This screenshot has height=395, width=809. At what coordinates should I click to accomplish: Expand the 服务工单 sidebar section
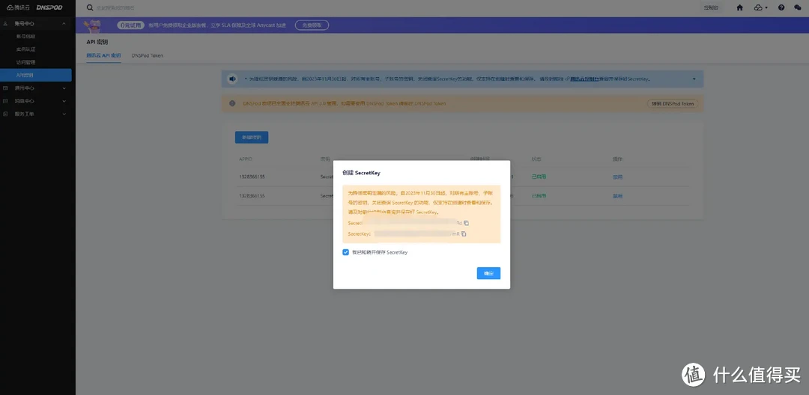pos(64,114)
